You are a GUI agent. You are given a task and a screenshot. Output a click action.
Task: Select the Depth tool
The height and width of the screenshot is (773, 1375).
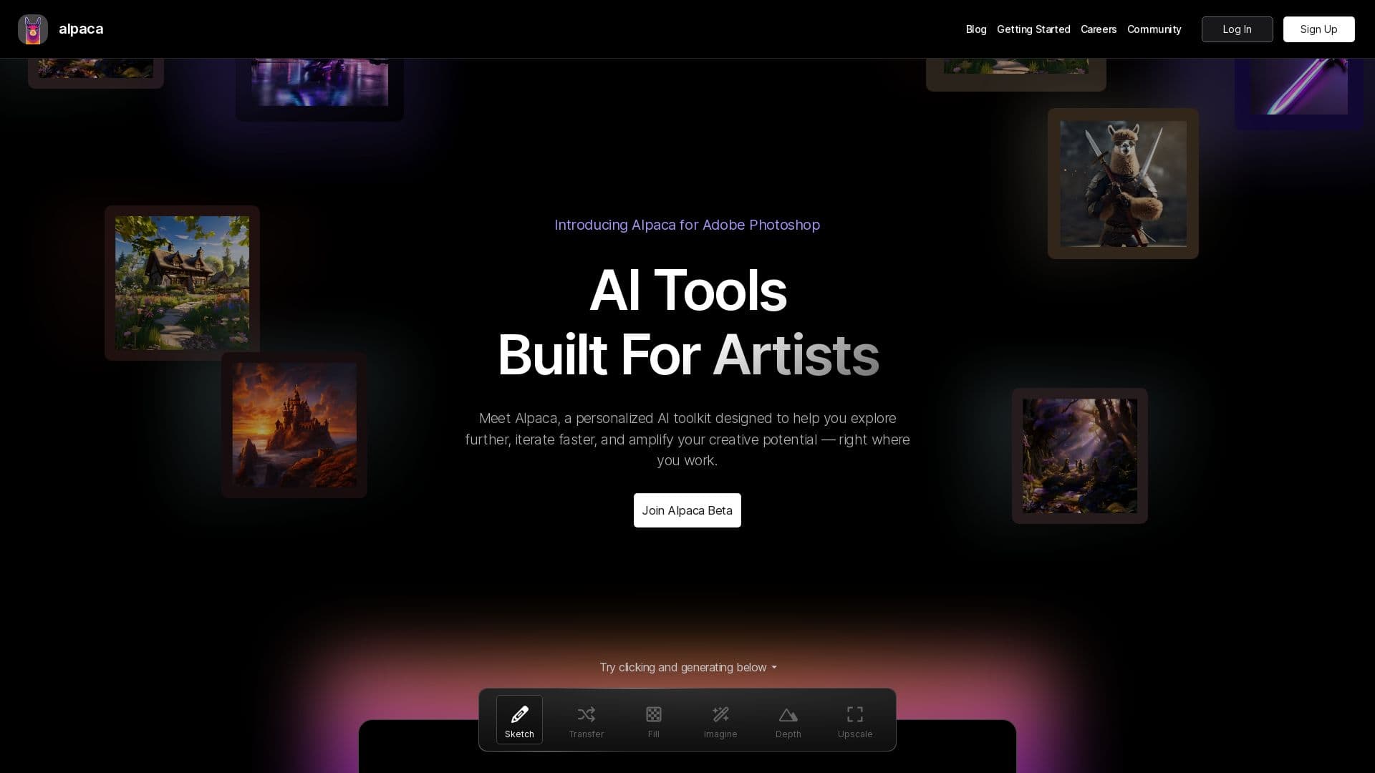click(x=788, y=720)
